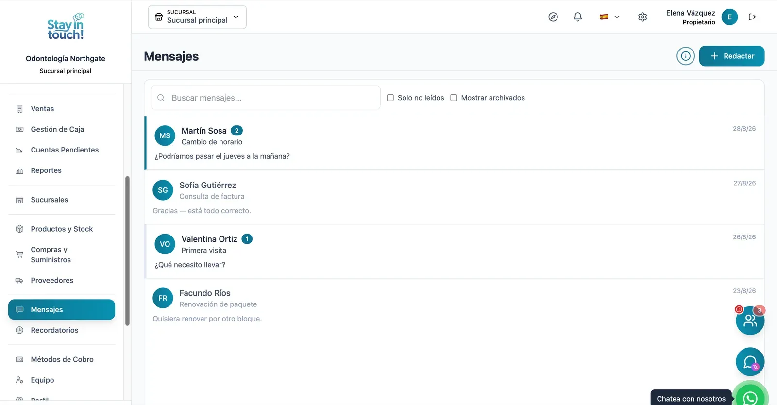Click Martín Sosa MS avatar
The height and width of the screenshot is (405, 777).
pyautogui.click(x=165, y=135)
